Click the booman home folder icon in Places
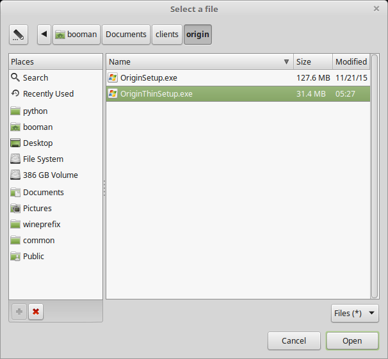Image resolution: width=388 pixels, height=359 pixels. pos(15,127)
